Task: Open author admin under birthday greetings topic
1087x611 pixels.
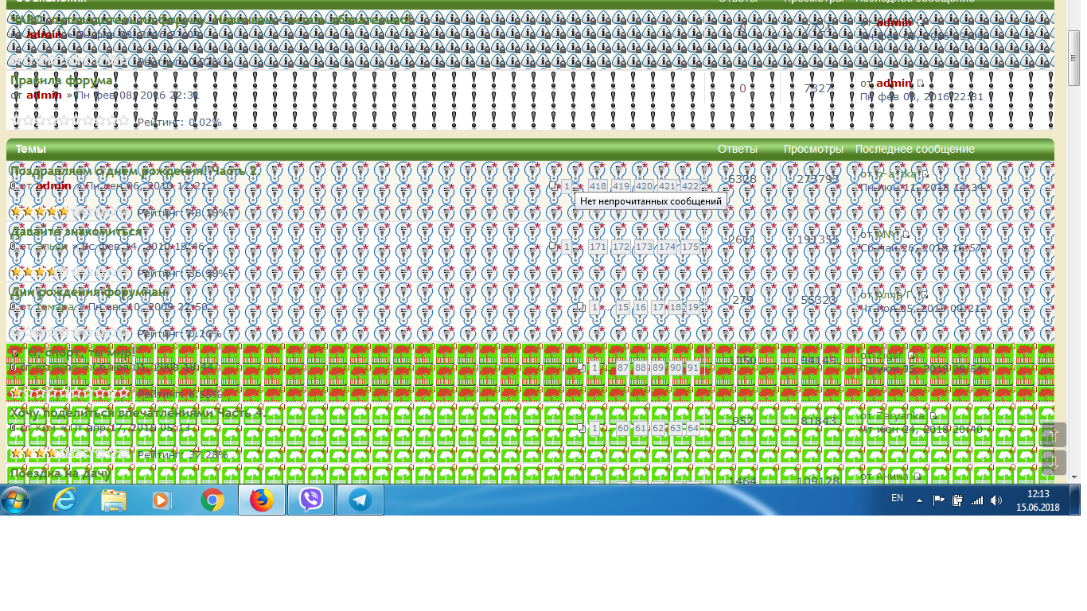Action: (x=53, y=186)
